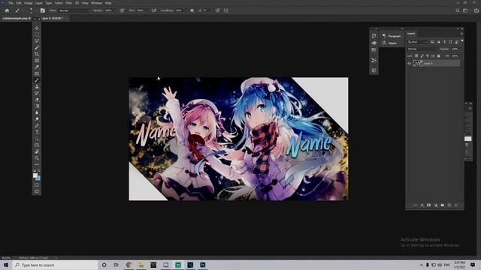Switch to the Layers panel tab
Screen dimensions: 481x270
pos(411,33)
